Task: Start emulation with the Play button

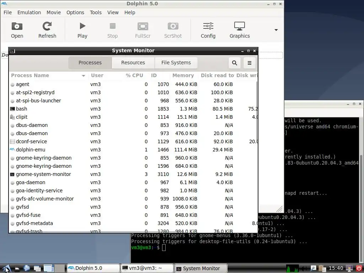Action: point(82,30)
